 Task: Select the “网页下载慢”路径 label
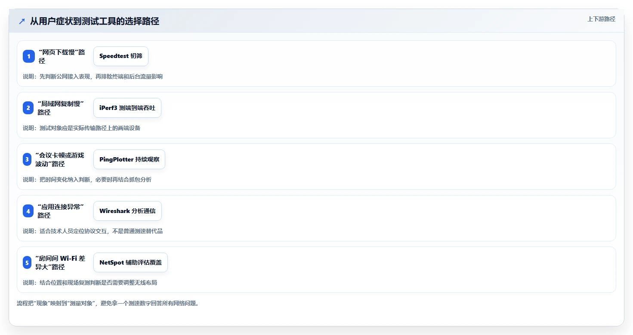click(x=62, y=56)
